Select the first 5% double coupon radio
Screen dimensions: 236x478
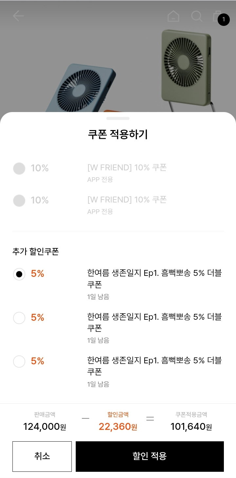(19, 274)
